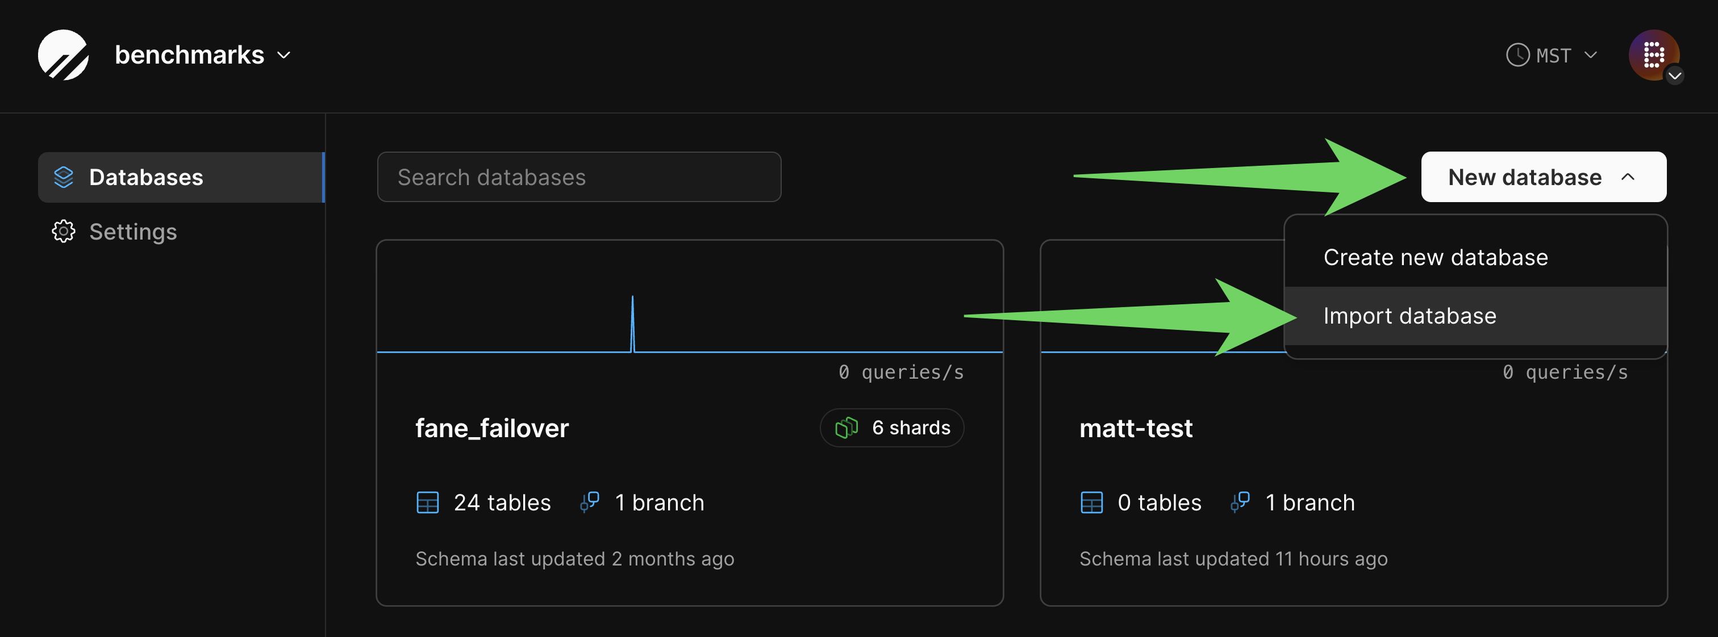
Task: Open the MST timezone dropdown
Action: pos(1590,55)
